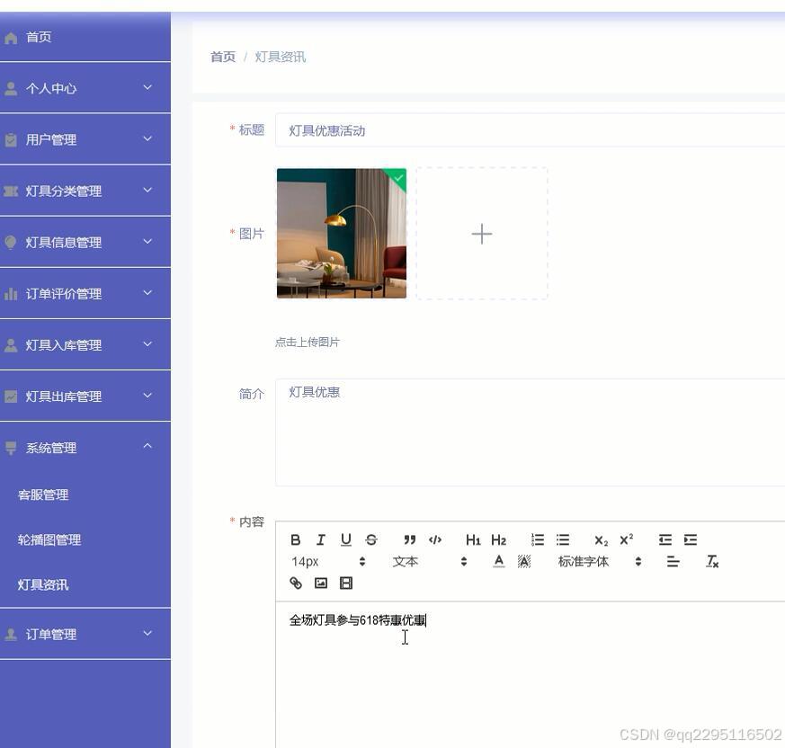Open 轮播图管理 submenu item

[49, 539]
